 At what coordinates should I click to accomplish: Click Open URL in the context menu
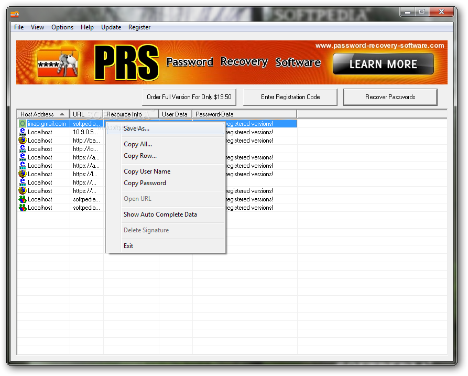click(x=166, y=199)
